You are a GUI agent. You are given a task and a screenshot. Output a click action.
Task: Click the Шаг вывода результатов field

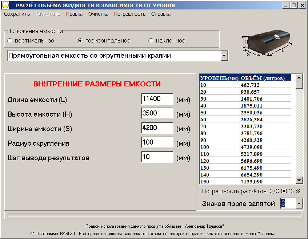click(157, 157)
